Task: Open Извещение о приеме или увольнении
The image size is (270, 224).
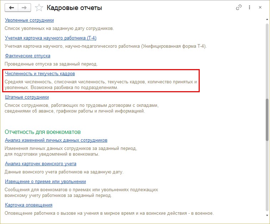Action: pos(45,182)
